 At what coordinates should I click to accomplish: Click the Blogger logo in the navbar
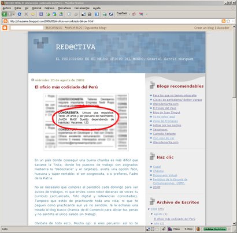tap(5, 28)
